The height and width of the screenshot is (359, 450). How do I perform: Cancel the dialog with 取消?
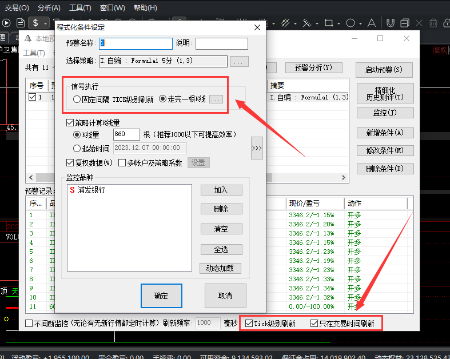[225, 296]
